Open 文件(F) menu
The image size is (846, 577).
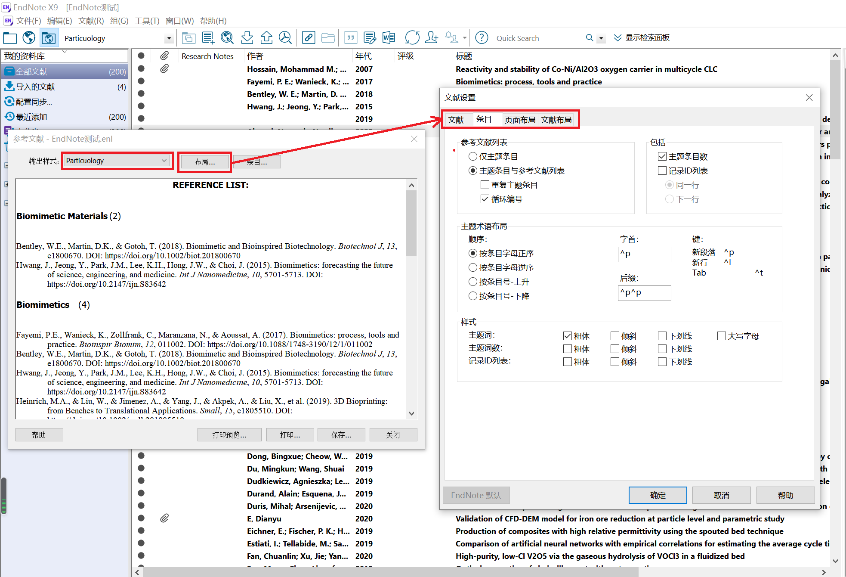coord(28,21)
